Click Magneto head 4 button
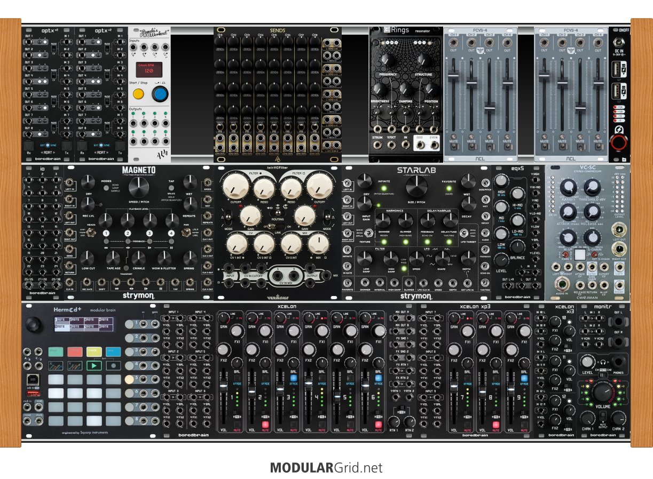The width and height of the screenshot is (653, 479). point(172,233)
